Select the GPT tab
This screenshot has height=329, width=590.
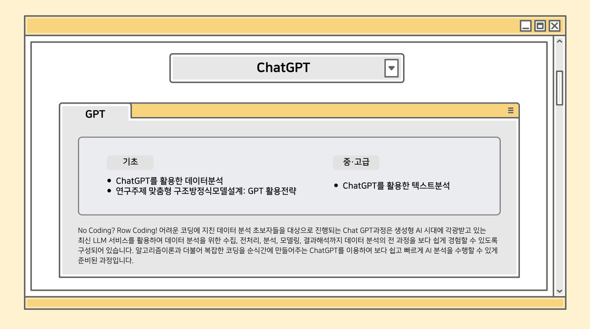(x=95, y=114)
